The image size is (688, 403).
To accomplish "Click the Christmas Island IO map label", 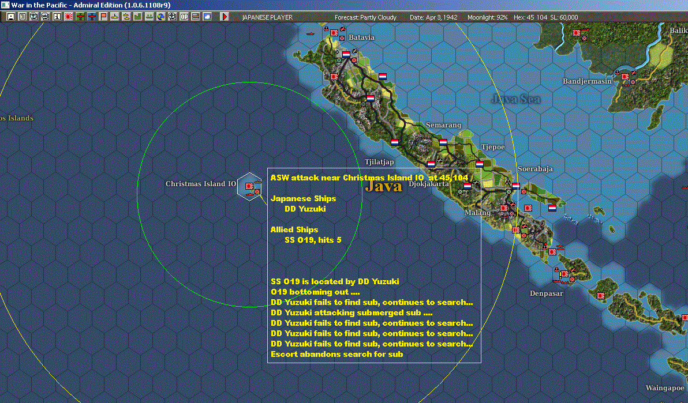I will [200, 184].
